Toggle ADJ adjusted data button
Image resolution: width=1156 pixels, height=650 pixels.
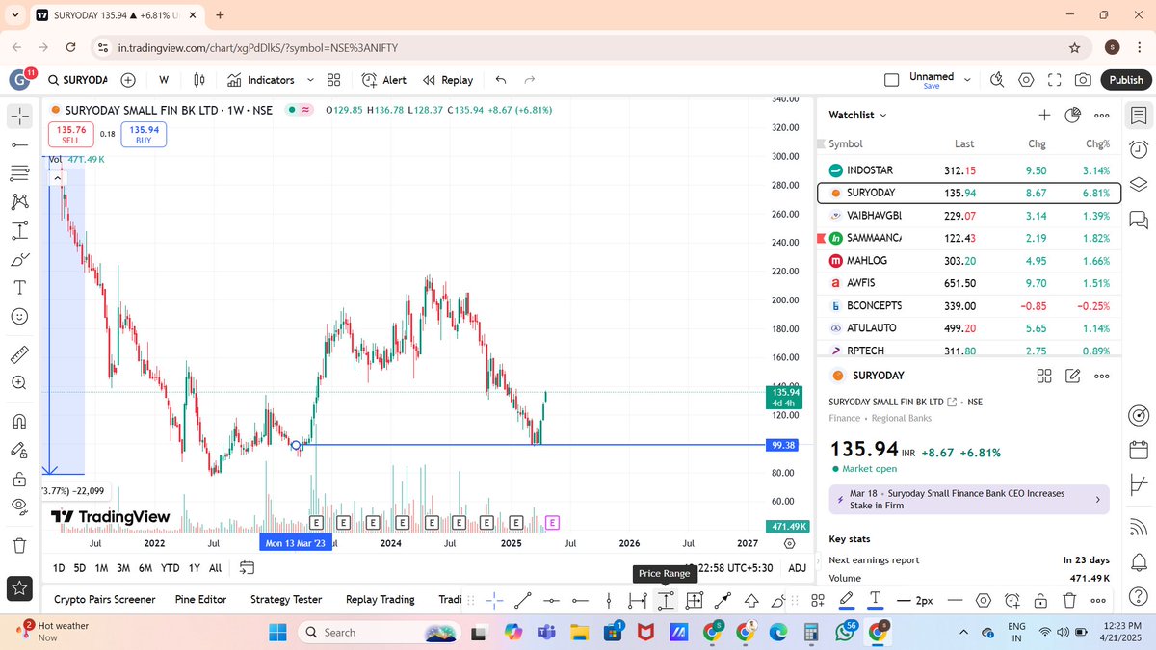click(798, 567)
